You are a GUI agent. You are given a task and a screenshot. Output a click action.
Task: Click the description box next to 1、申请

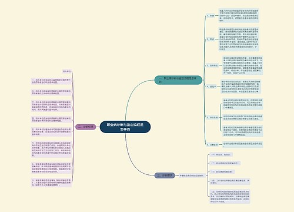coord(239,15)
